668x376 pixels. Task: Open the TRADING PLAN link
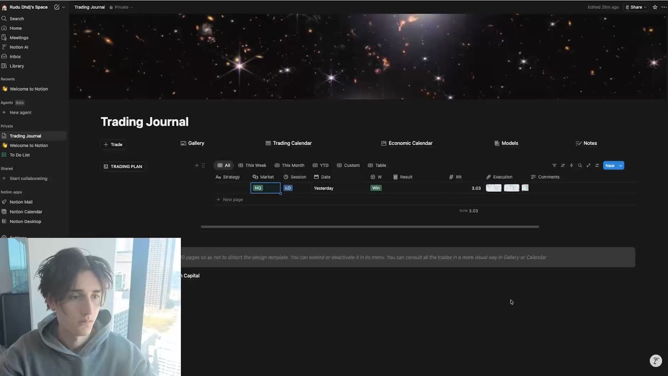pyautogui.click(x=123, y=167)
